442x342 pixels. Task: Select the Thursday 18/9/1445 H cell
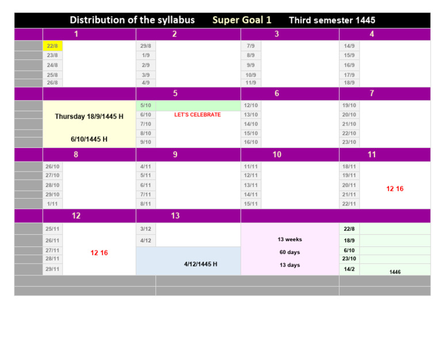click(x=89, y=116)
